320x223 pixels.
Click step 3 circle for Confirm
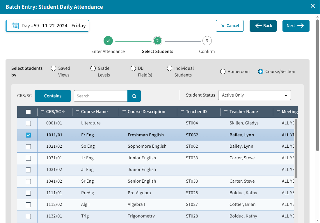click(x=207, y=41)
